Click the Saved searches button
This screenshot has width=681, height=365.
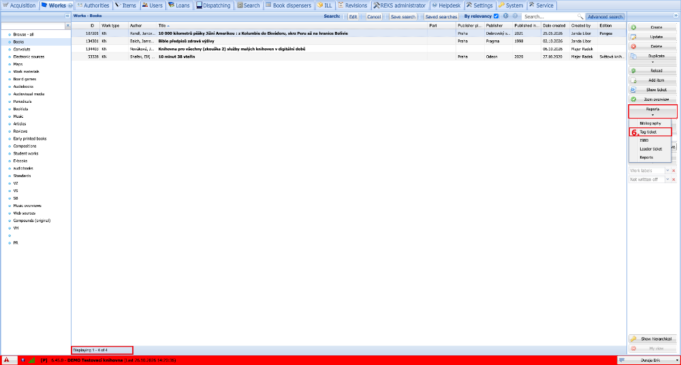tap(441, 16)
